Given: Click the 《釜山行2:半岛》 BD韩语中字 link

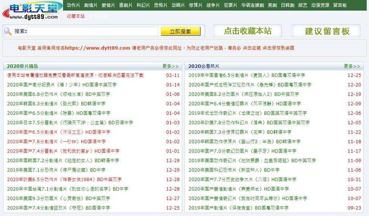Looking at the screenshot, I should 244,141.
